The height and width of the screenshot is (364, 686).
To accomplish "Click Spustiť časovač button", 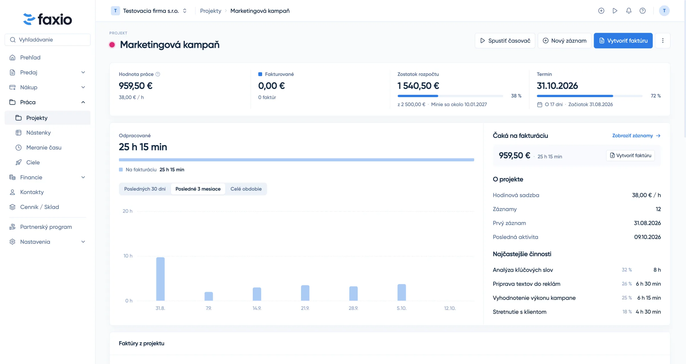I will tap(505, 41).
